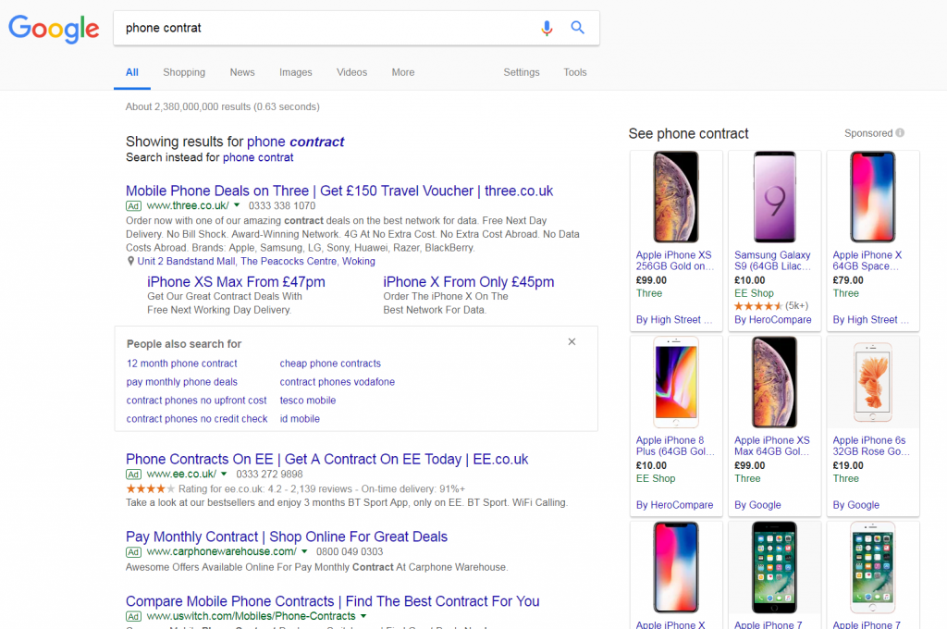
Task: Select id mobile suggestion
Action: [300, 419]
